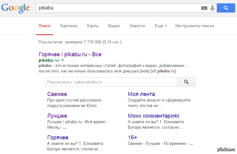Expand the green arrow beside pikabu.ru/
This screenshot has width=237, height=154.
[x=62, y=60]
